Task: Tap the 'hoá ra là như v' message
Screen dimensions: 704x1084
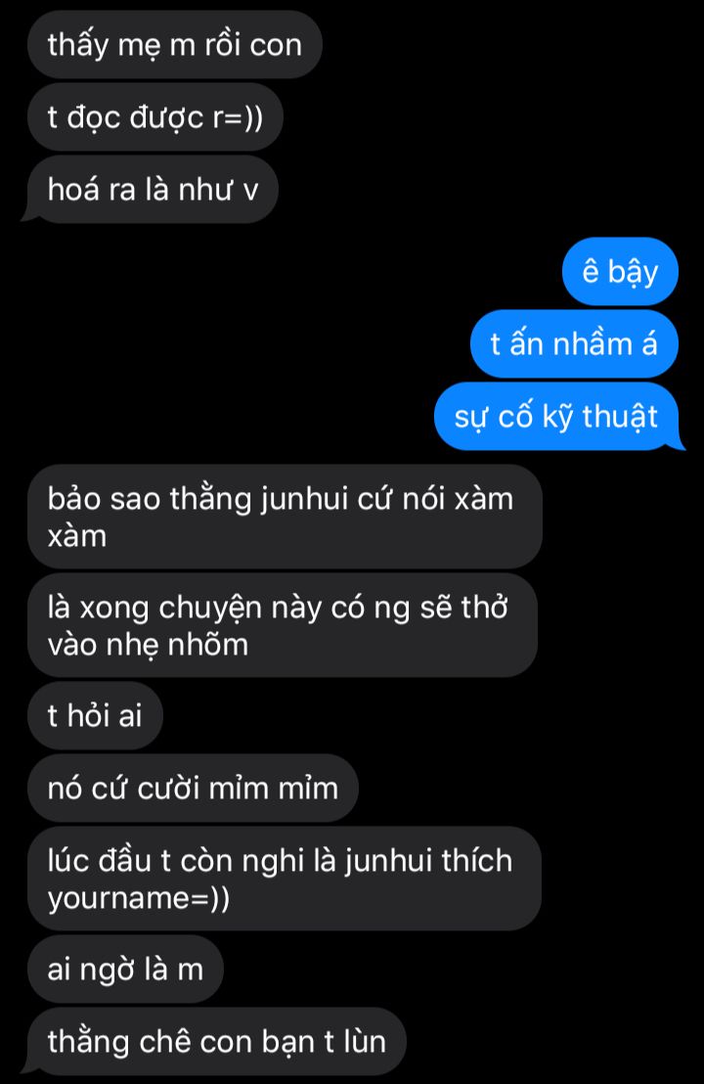Action: pyautogui.click(x=152, y=190)
